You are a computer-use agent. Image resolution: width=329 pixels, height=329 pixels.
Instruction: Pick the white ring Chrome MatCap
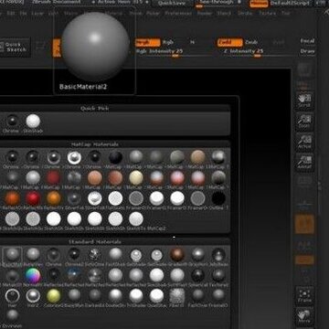(74, 157)
